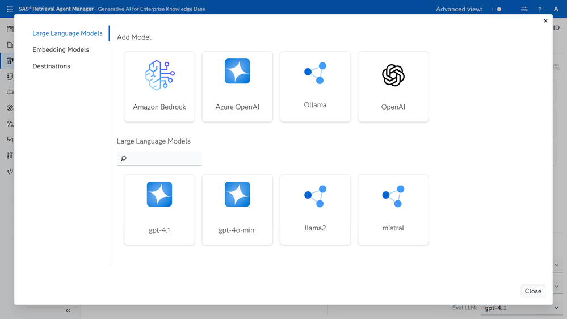
Task: Switch to the Embedding Models tab
Action: coord(61,49)
